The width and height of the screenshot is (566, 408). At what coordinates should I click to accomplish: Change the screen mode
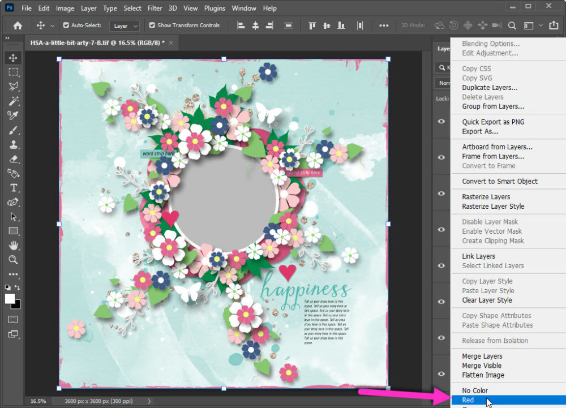tap(13, 334)
